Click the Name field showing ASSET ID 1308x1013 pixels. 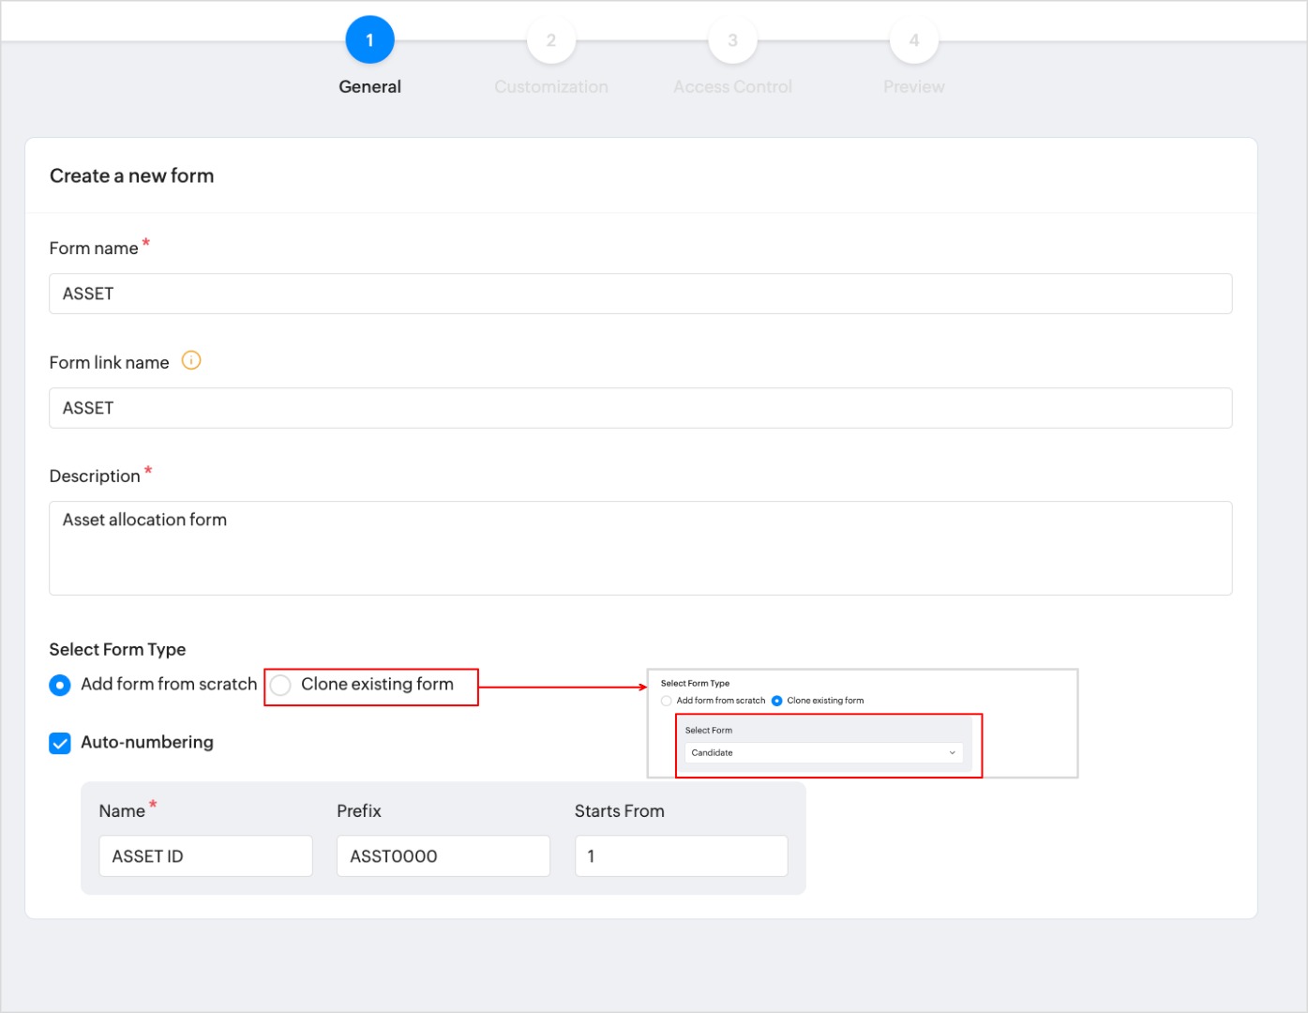pyautogui.click(x=205, y=856)
